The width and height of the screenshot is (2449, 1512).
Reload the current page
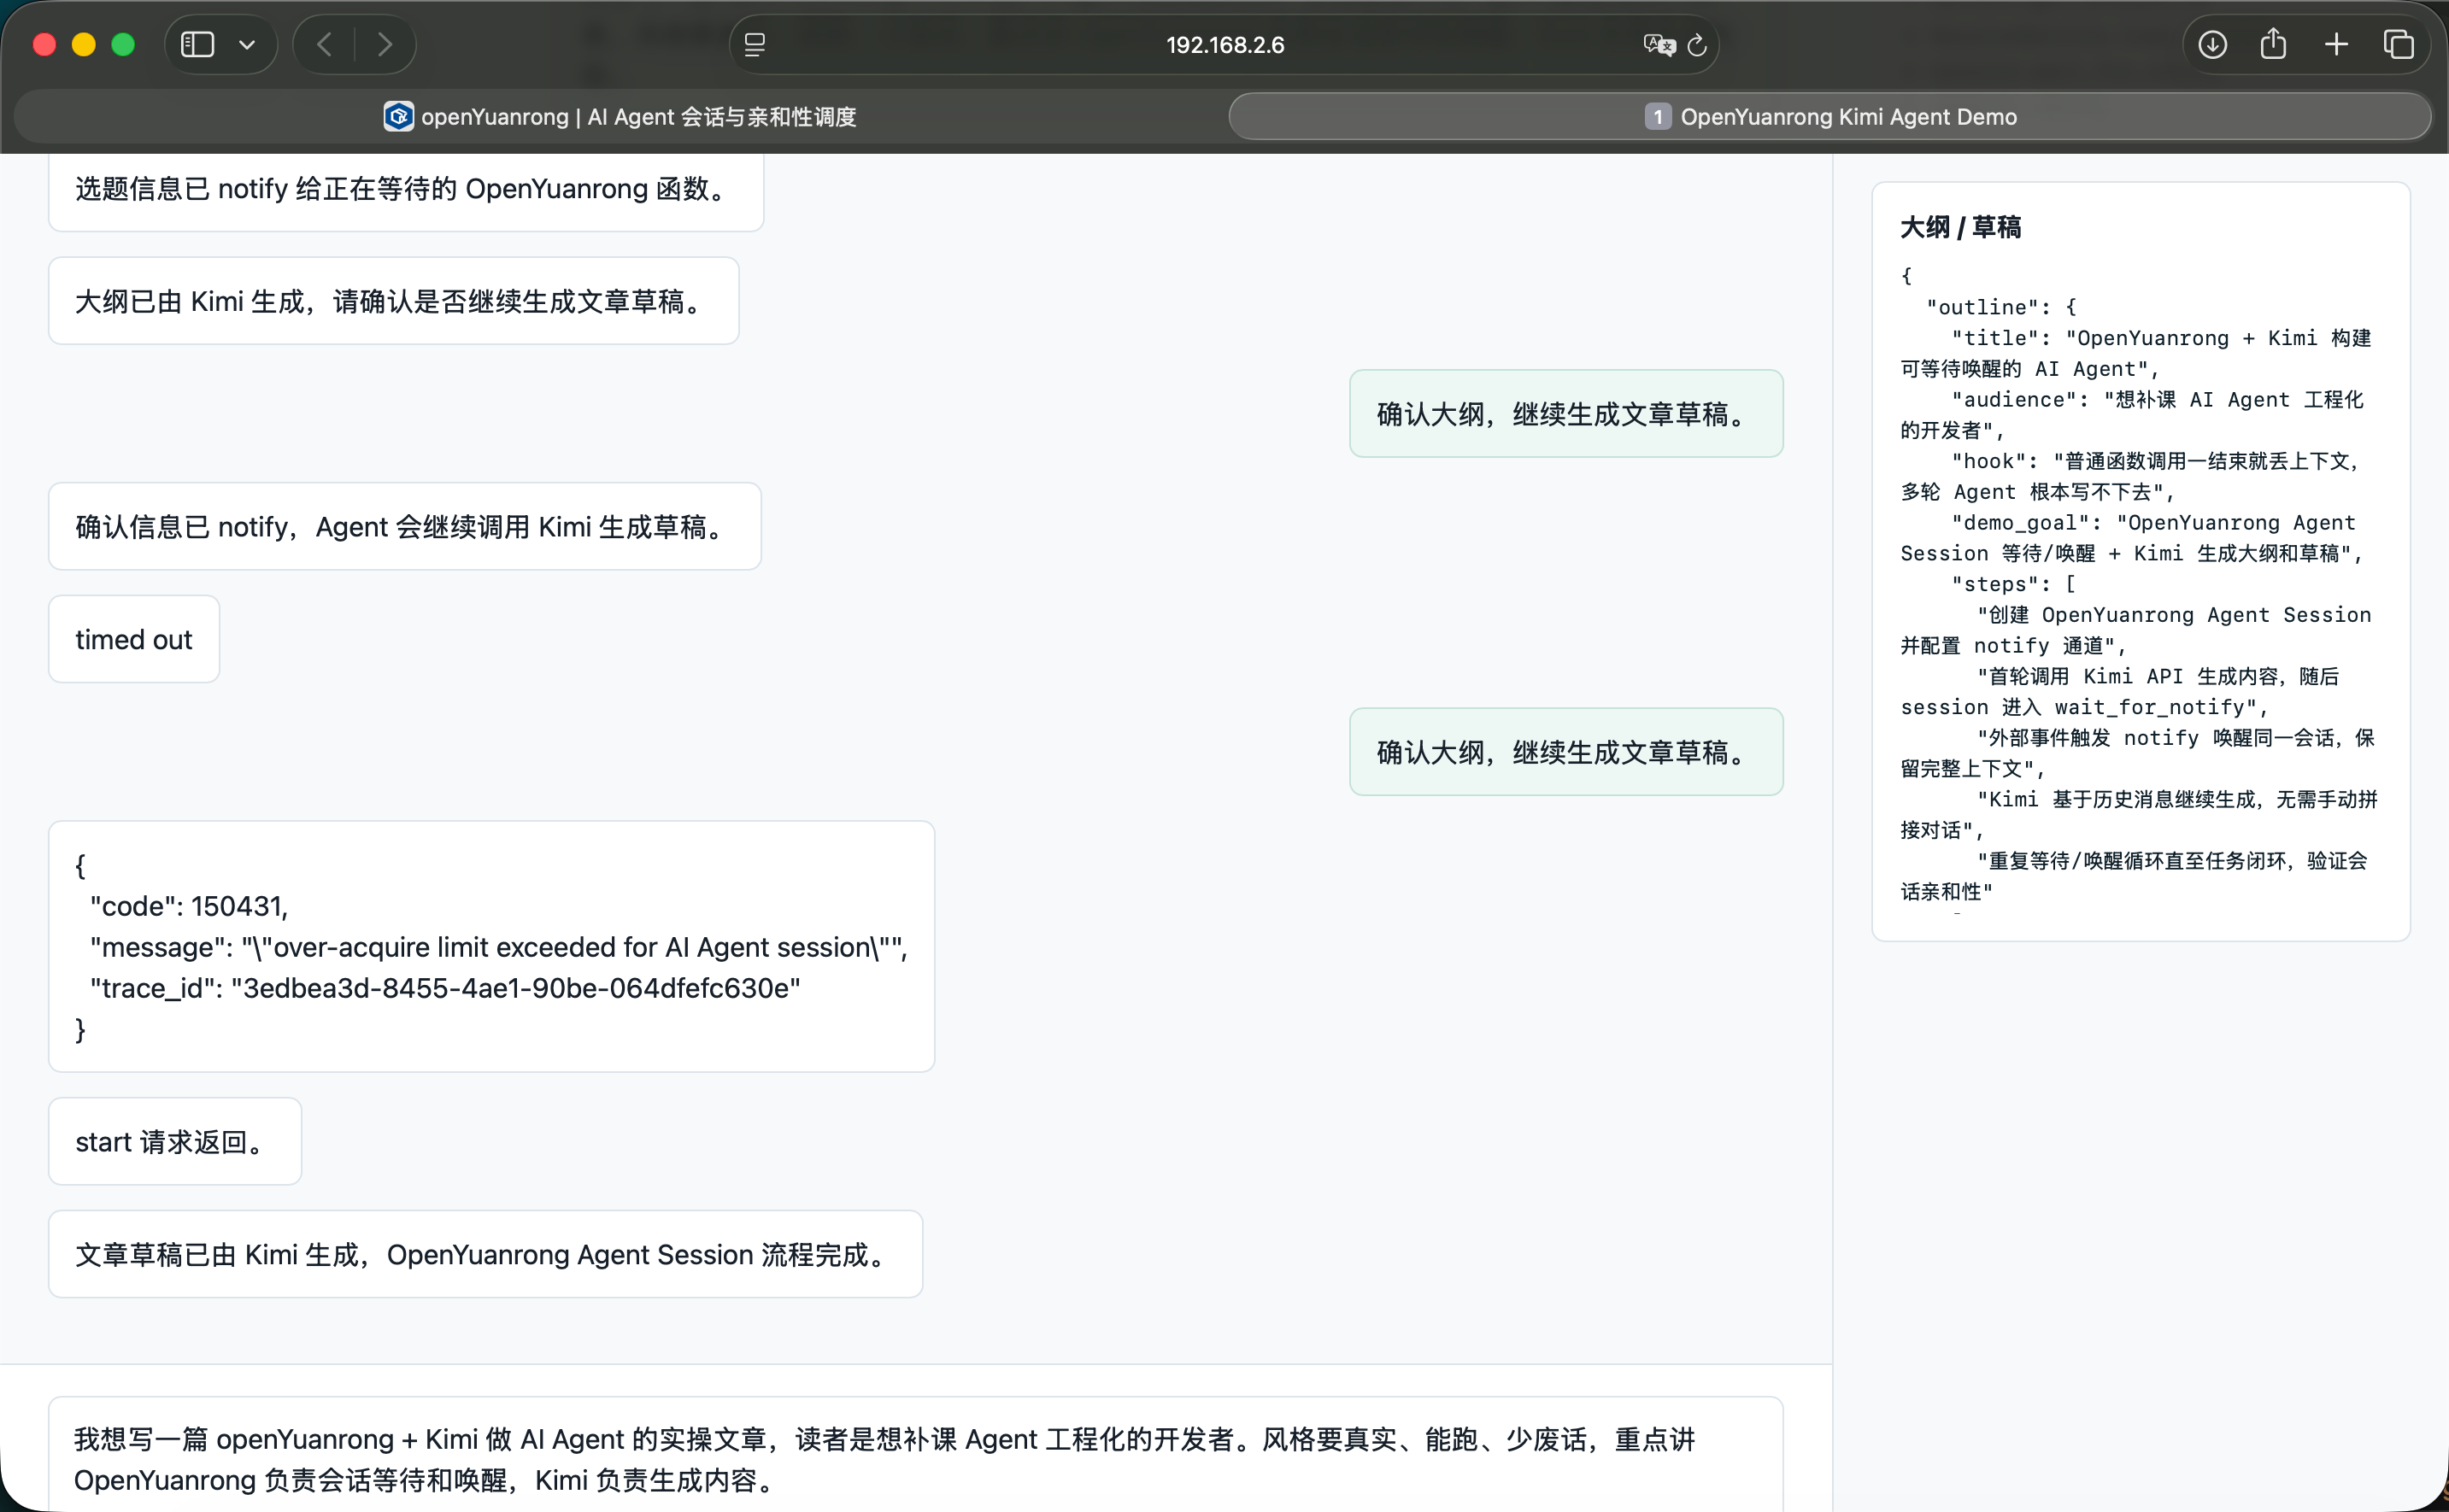point(1697,45)
